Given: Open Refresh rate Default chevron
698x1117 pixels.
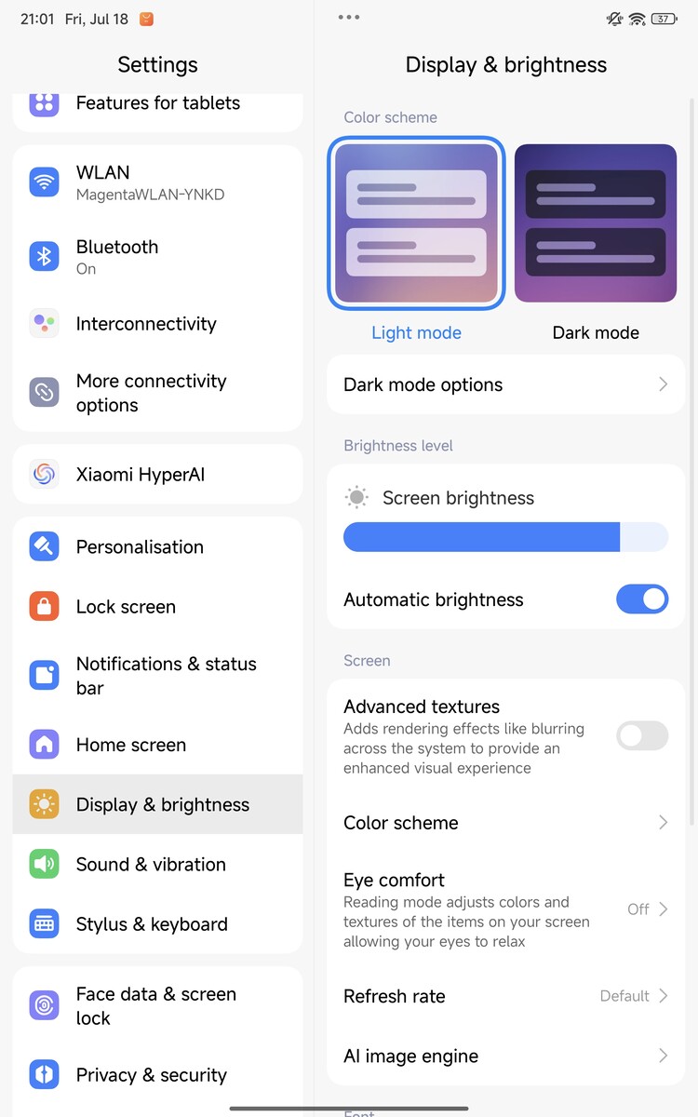Looking at the screenshot, I should point(663,996).
